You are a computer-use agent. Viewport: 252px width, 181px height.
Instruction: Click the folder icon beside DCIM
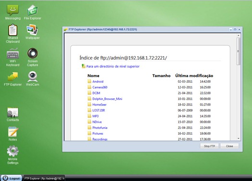pyautogui.click(x=89, y=93)
